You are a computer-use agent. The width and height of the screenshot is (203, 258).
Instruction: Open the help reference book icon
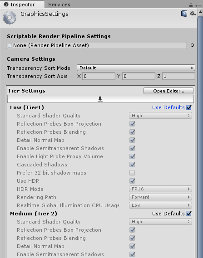184,14
